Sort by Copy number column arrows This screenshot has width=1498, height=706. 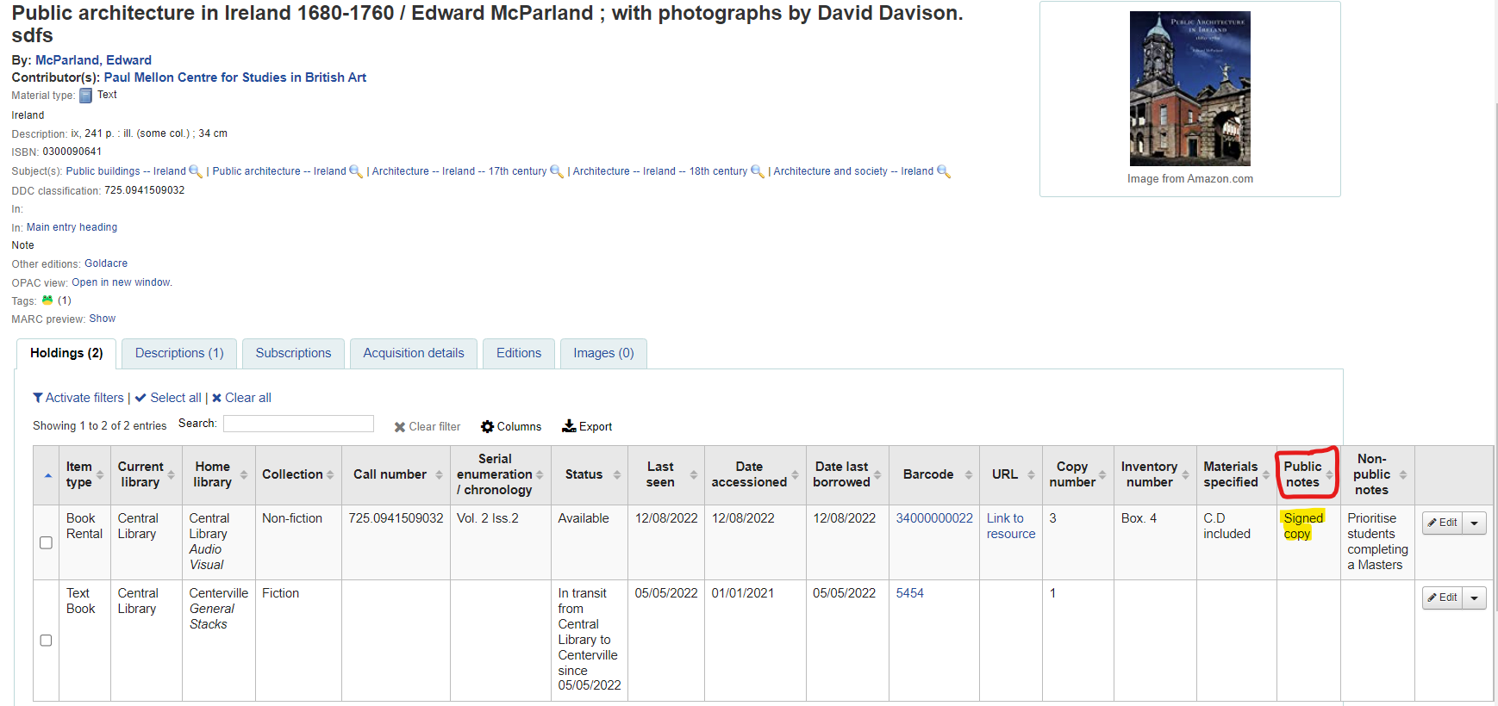click(x=1102, y=474)
